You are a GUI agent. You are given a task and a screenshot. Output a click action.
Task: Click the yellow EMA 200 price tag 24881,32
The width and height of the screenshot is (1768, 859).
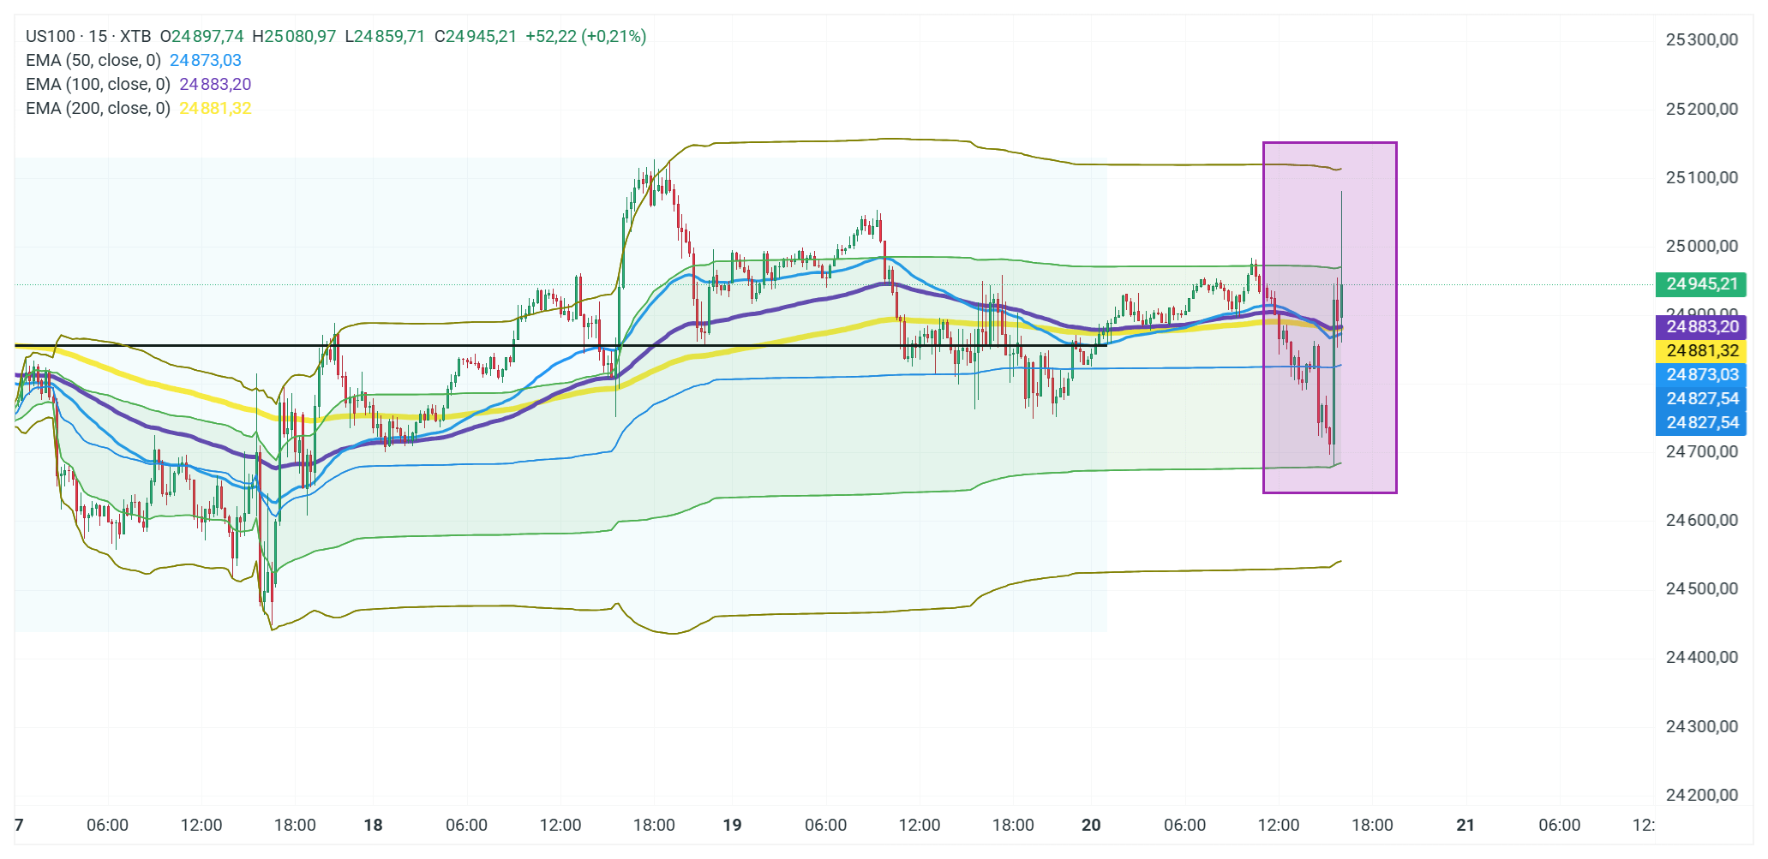click(1701, 350)
